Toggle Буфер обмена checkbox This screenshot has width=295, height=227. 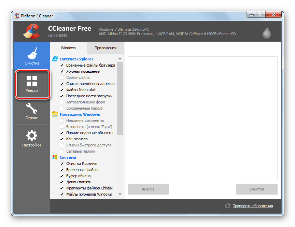[x=62, y=176]
